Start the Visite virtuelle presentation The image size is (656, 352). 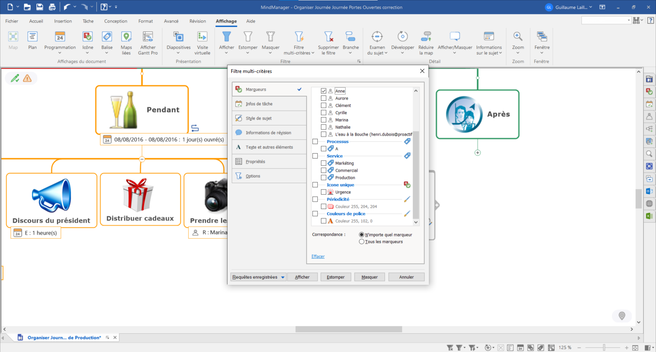[202, 37]
